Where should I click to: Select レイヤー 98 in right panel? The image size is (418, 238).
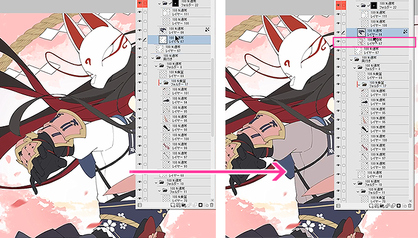click(378, 129)
